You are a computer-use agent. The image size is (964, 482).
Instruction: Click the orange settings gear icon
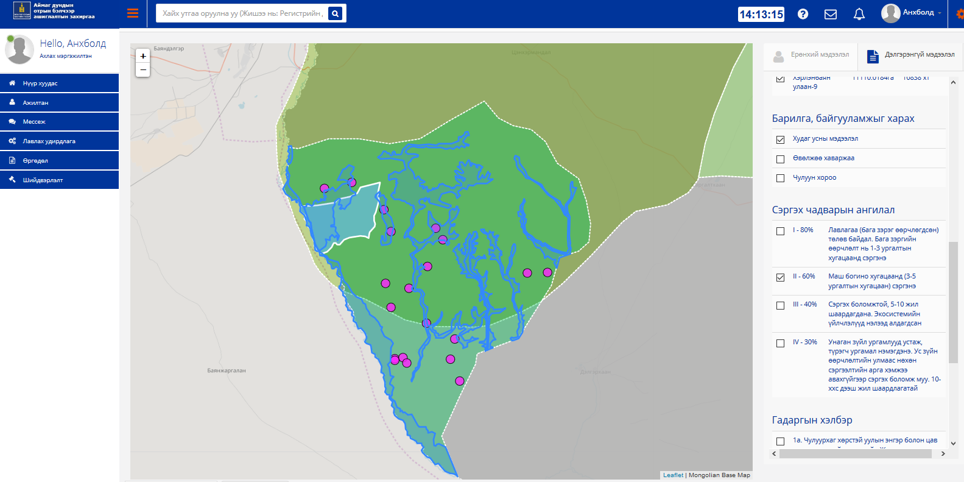pyautogui.click(x=960, y=14)
